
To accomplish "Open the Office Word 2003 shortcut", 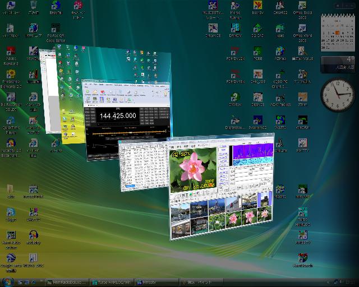I will [303, 33].
